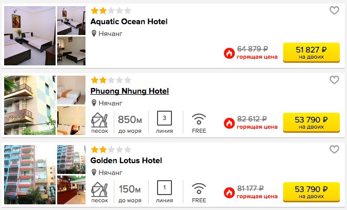Favorite Aquatic Ocean Hotel with the heart icon

334,10
